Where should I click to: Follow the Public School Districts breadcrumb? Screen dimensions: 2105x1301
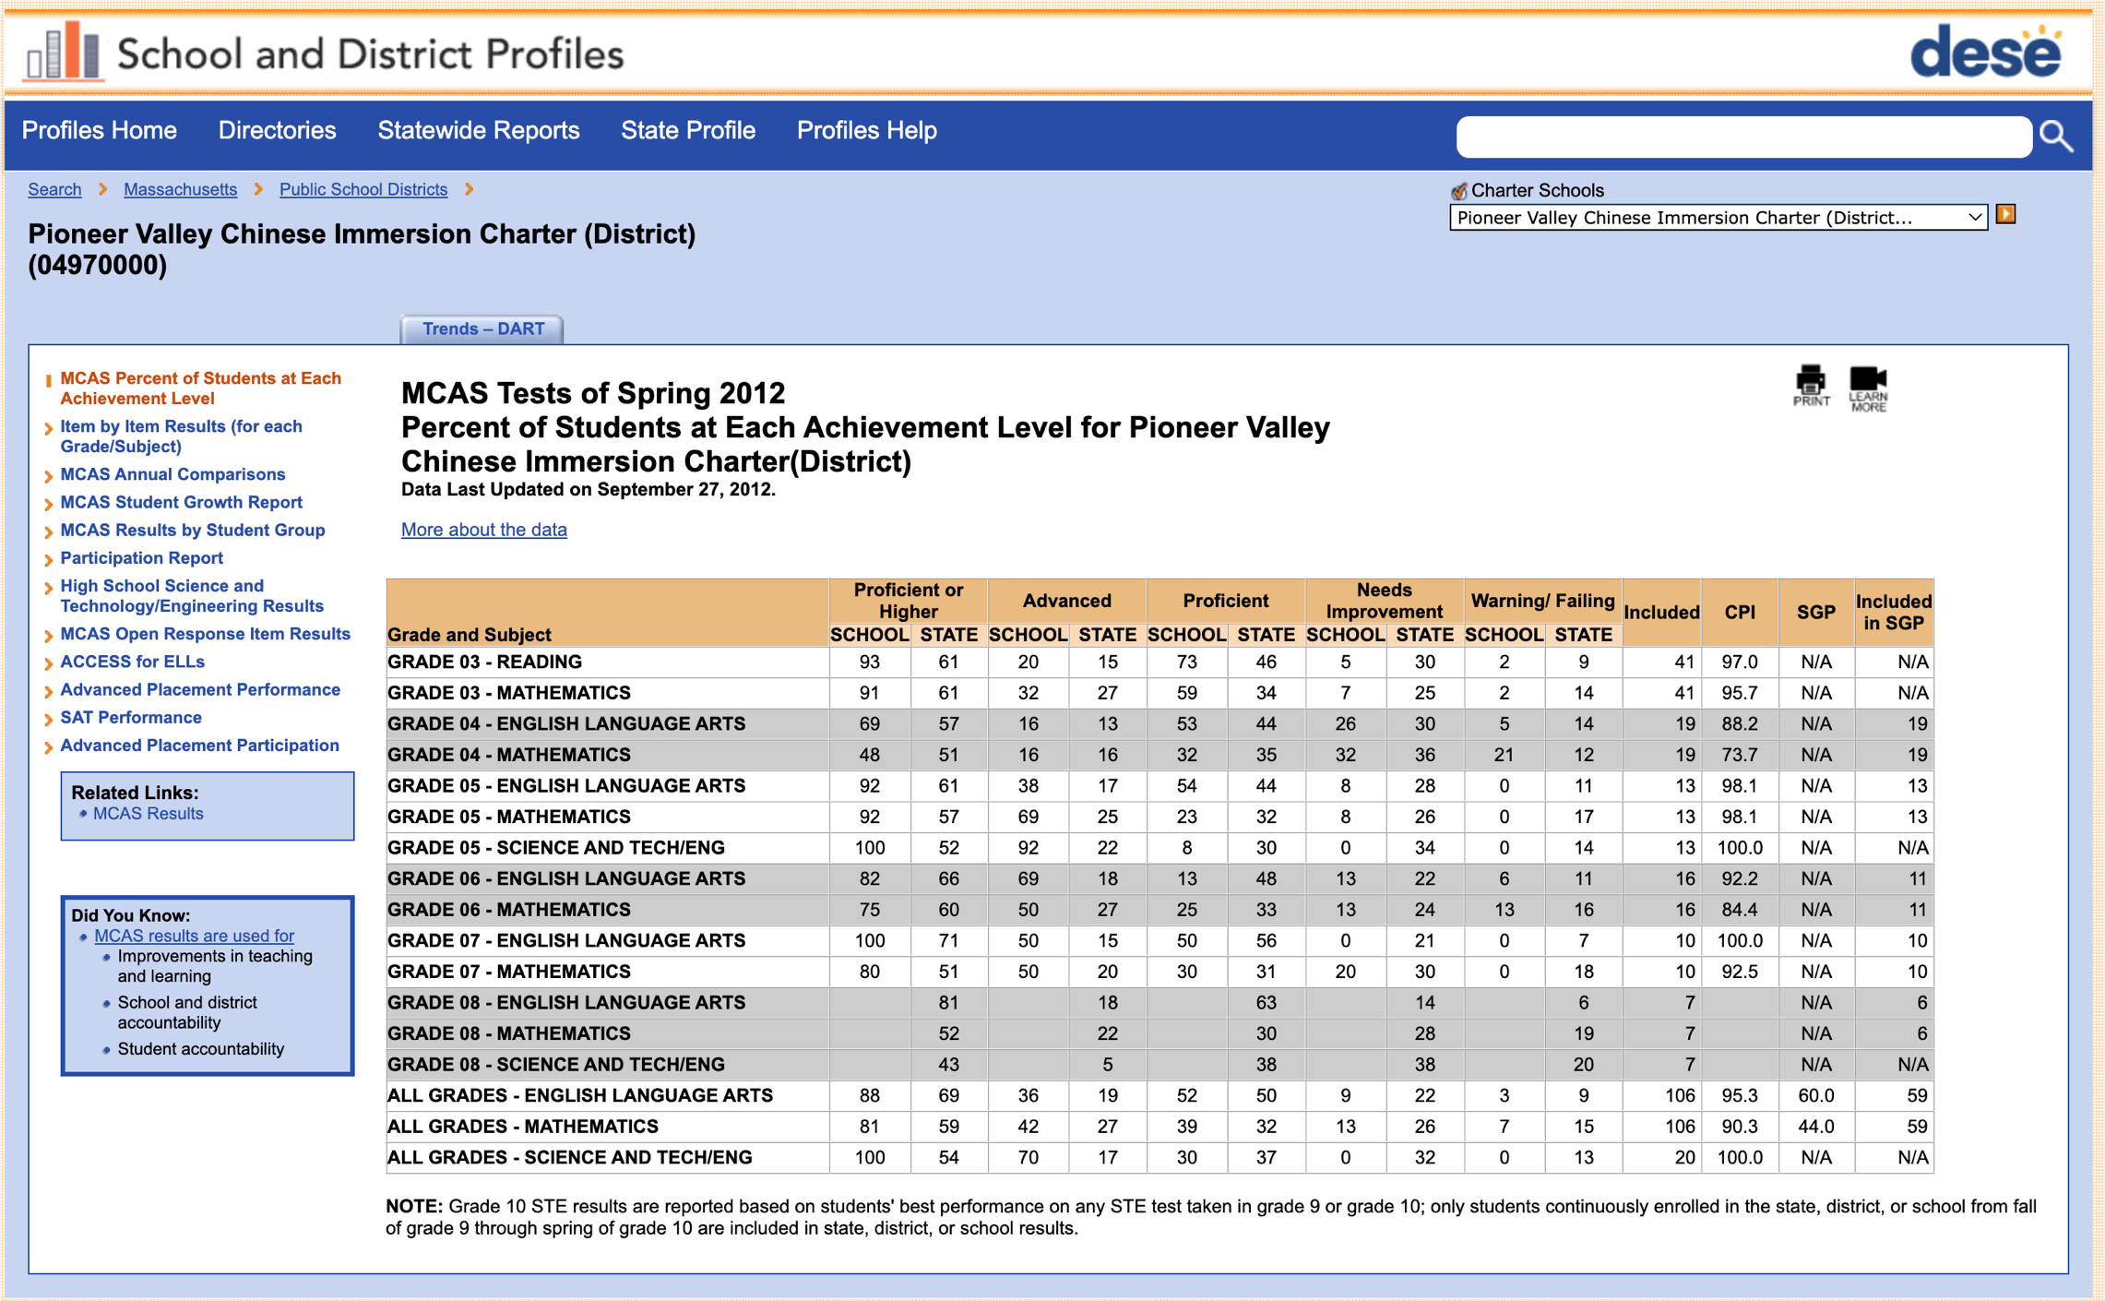click(363, 189)
